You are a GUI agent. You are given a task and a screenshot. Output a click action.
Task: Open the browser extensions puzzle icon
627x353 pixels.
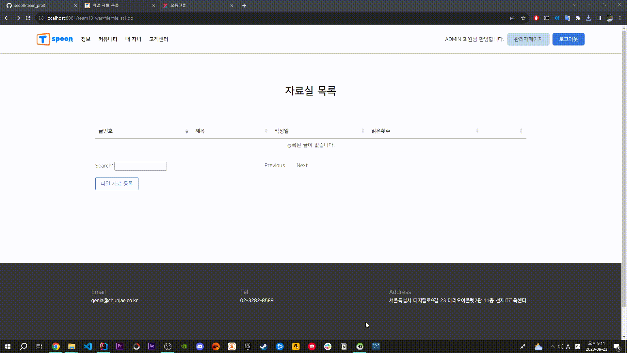[578, 18]
